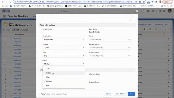Viewport: 174px width, 98px height.
Task: Expand the Recently Viewed list view dropdown
Action: (x=28, y=25)
